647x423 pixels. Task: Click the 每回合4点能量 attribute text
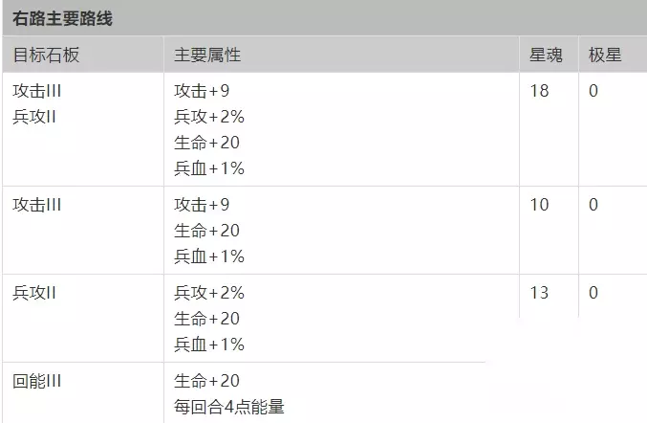pyautogui.click(x=228, y=407)
